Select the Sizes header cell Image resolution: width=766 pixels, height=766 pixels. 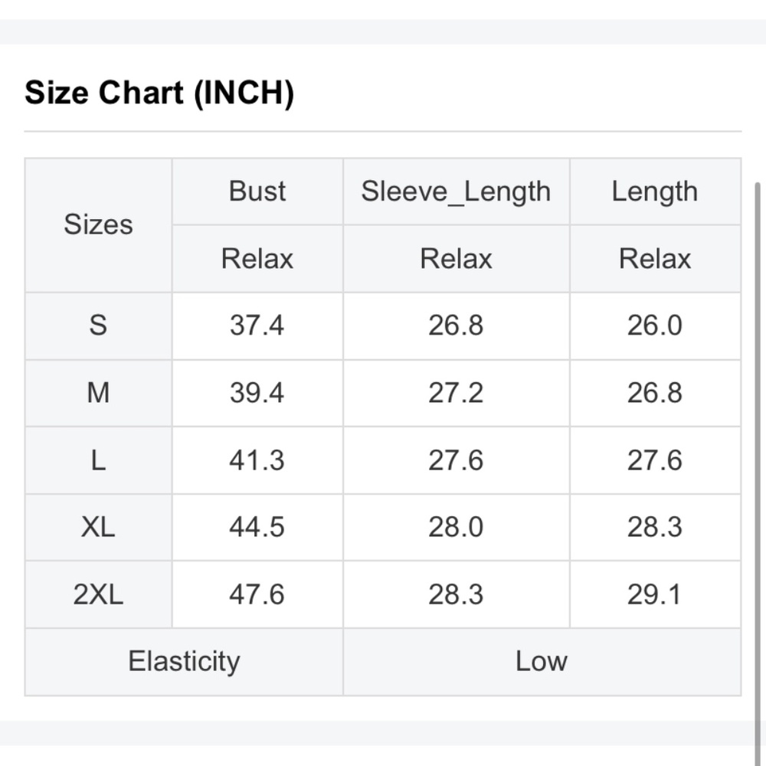(98, 224)
